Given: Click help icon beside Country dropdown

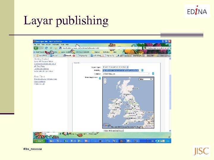Looking at the screenshot, I should click(x=153, y=73).
